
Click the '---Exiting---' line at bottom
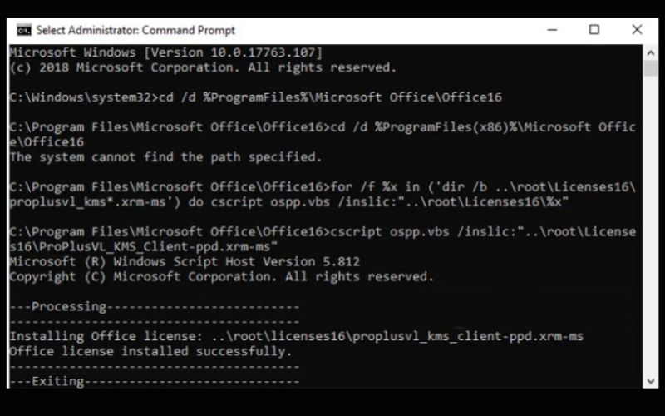click(155, 381)
